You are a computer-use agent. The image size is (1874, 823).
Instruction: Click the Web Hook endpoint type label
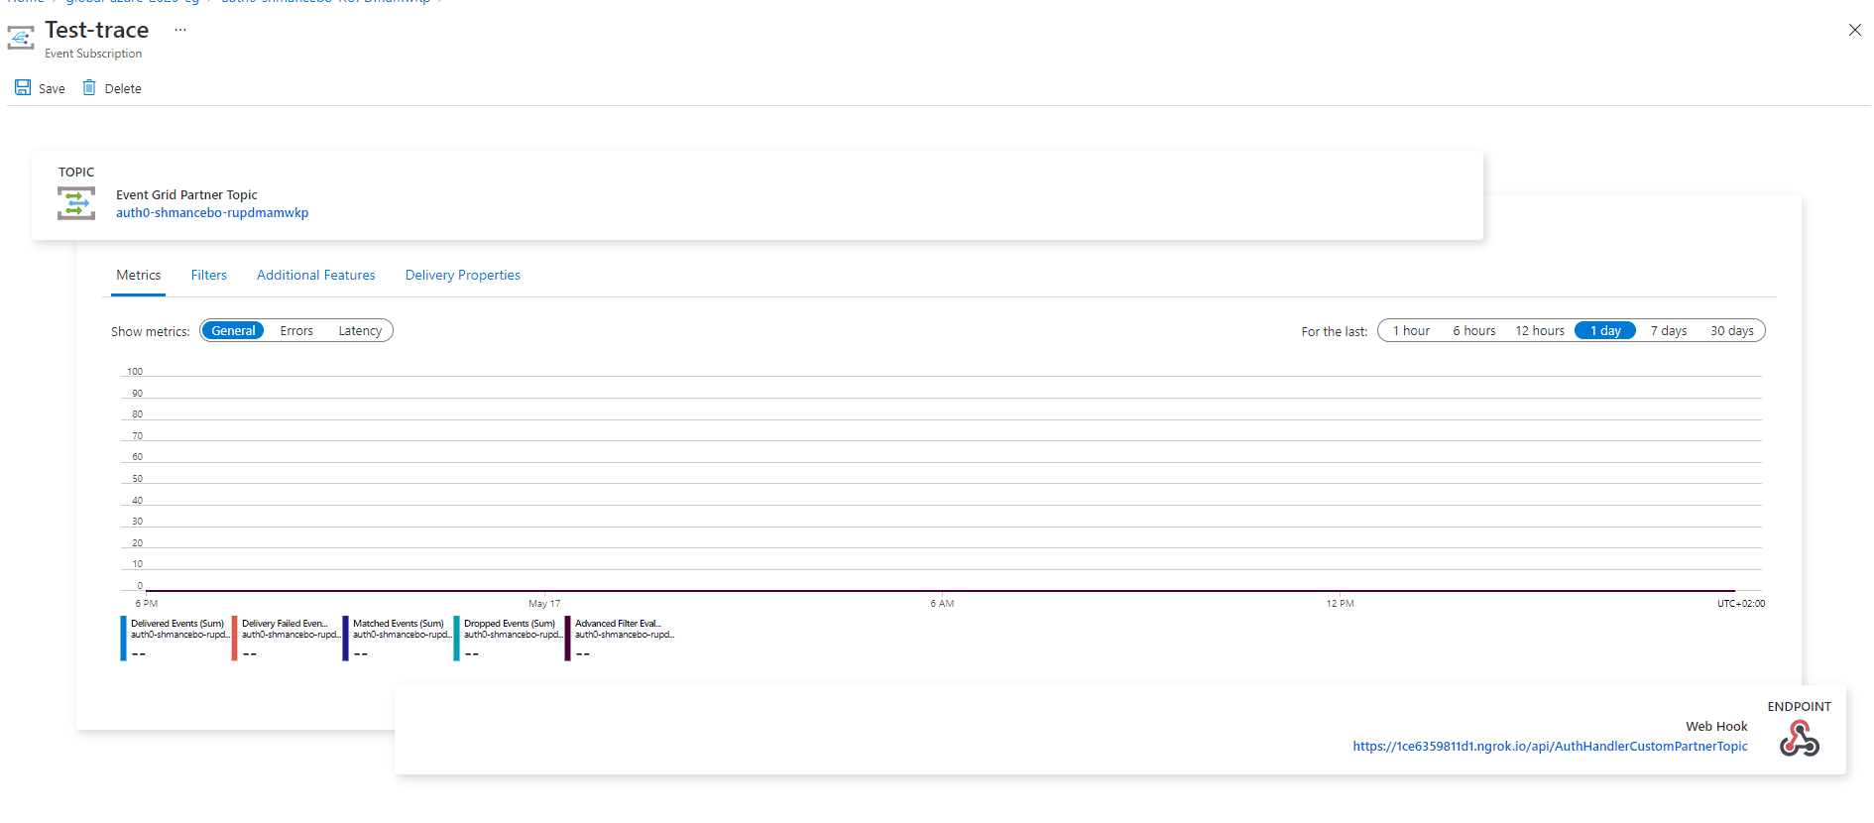[x=1716, y=727]
